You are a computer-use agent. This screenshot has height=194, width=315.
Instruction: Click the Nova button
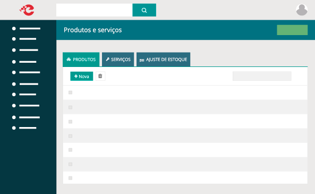pos(82,76)
